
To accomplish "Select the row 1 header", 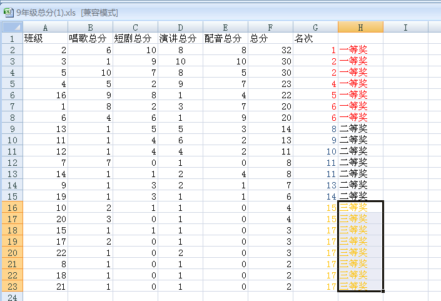I will tap(11, 38).
